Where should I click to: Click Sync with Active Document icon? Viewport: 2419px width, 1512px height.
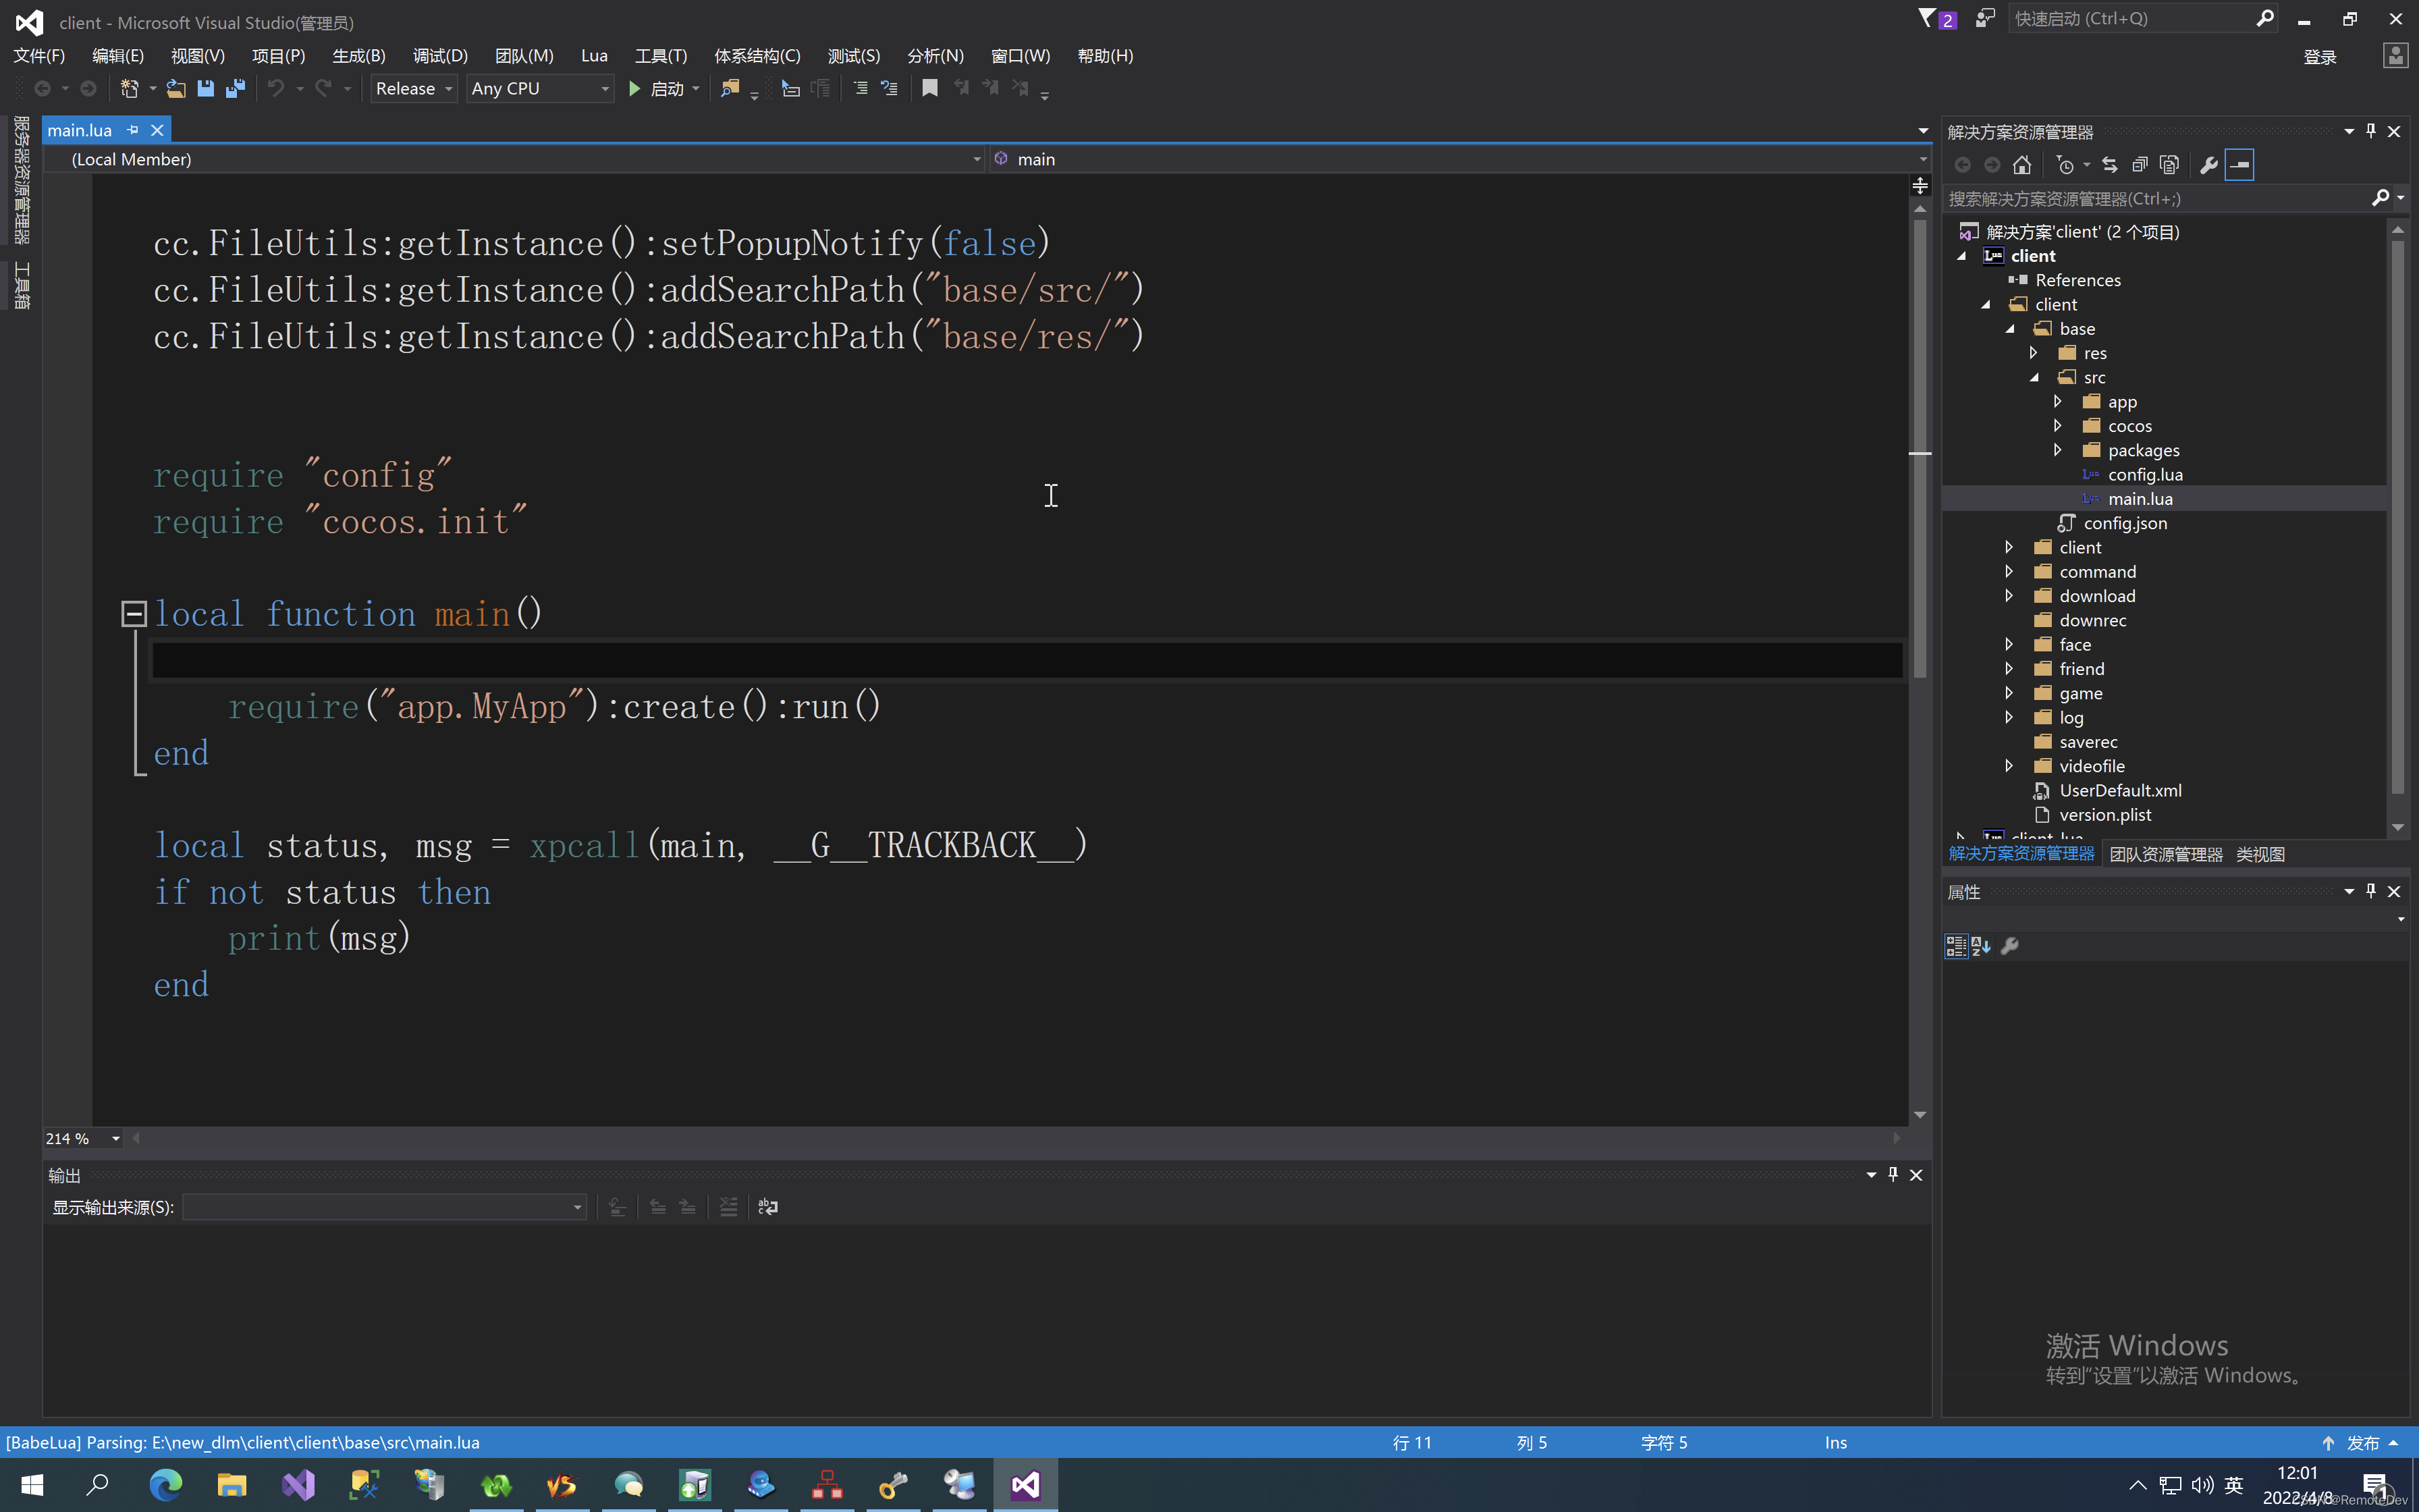click(x=2110, y=165)
